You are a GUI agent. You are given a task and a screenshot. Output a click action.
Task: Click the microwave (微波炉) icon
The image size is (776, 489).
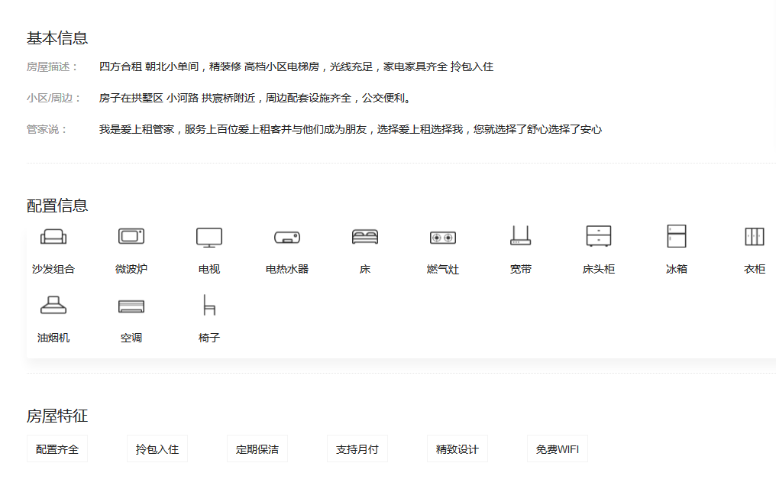131,237
